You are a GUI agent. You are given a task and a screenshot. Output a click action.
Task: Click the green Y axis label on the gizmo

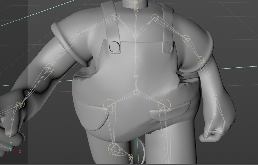(11, 143)
